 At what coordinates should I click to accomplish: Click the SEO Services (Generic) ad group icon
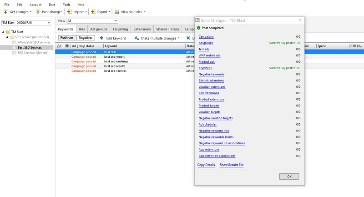[x=14, y=53]
